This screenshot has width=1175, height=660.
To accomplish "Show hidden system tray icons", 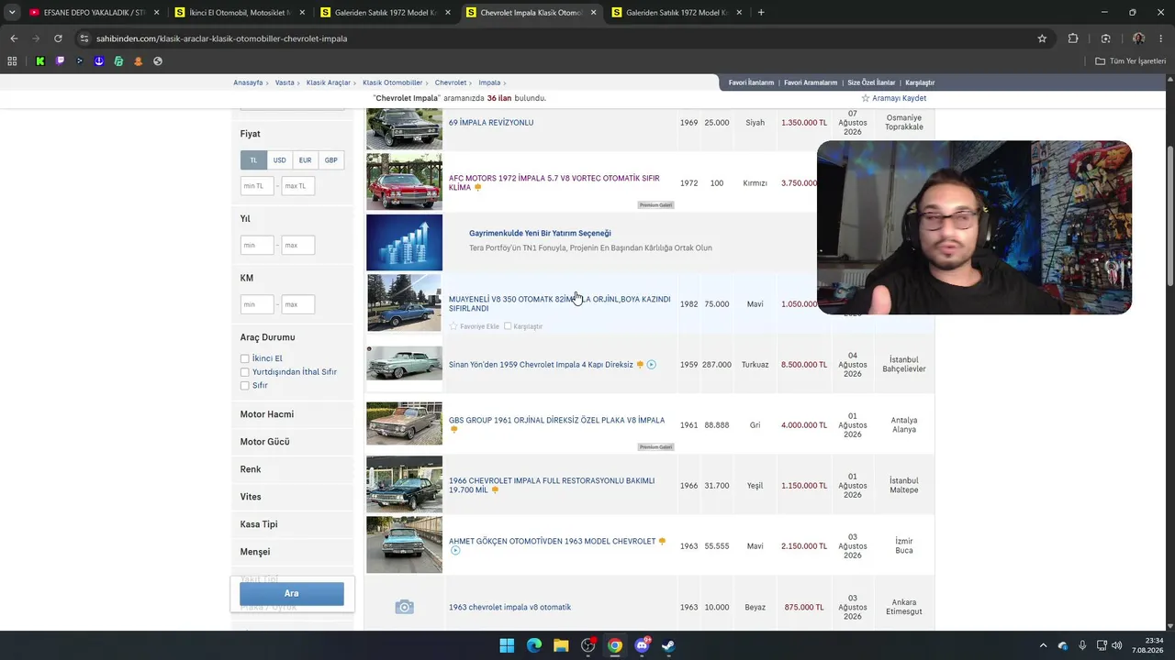I will (x=1043, y=645).
